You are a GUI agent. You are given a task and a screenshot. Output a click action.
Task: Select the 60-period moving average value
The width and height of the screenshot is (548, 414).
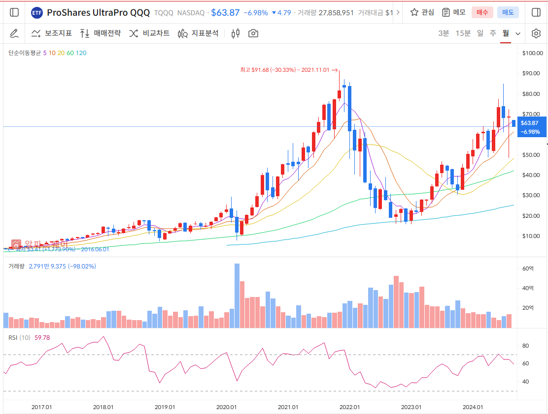70,53
